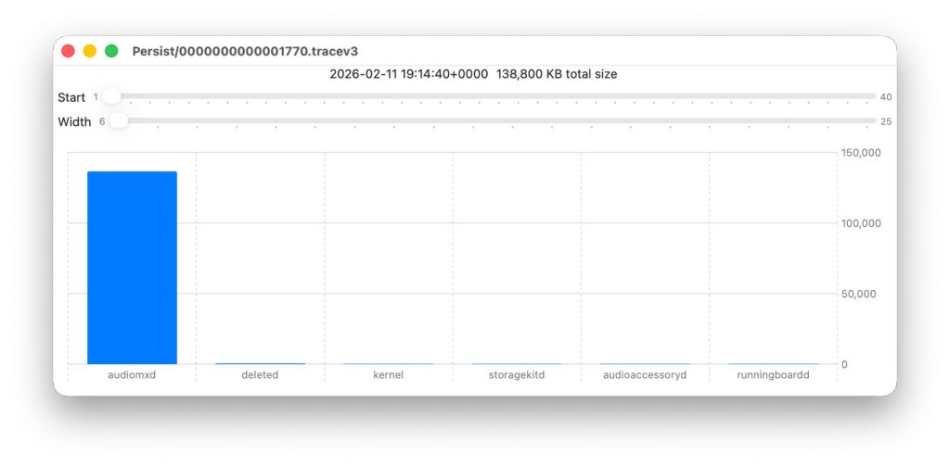Click the Width slider thumb
Image resolution: width=950 pixels, height=466 pixels.
118,121
